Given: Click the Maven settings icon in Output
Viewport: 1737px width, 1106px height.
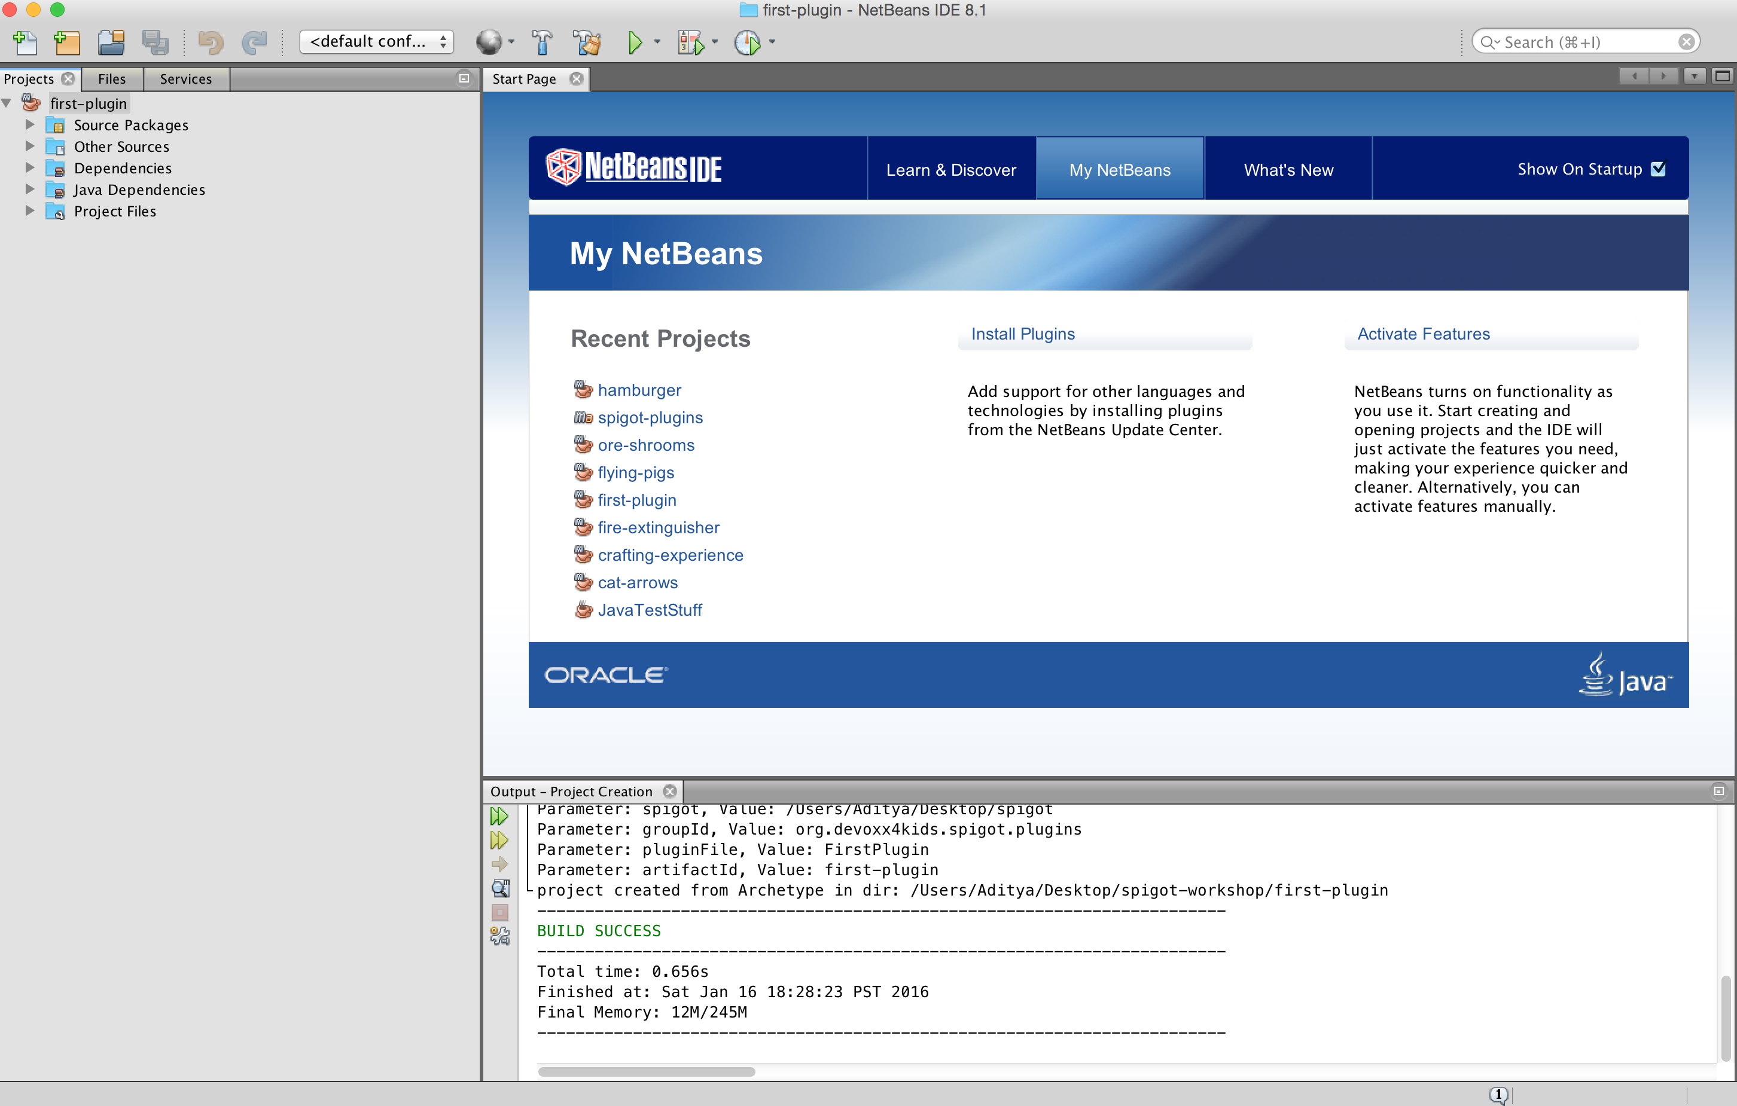Looking at the screenshot, I should point(500,936).
